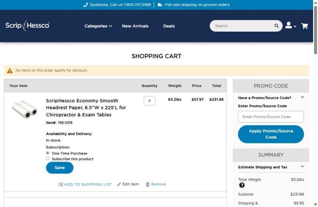The width and height of the screenshot is (318, 207).
Task: Click the phone number 1.800.747.3488
Action: [137, 4]
